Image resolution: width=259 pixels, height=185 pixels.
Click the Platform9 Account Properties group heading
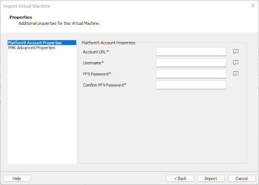click(108, 43)
